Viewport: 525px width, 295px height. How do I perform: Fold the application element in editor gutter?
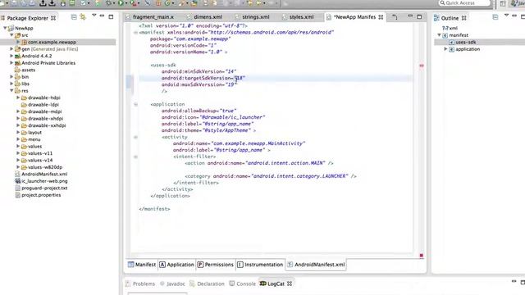135,104
